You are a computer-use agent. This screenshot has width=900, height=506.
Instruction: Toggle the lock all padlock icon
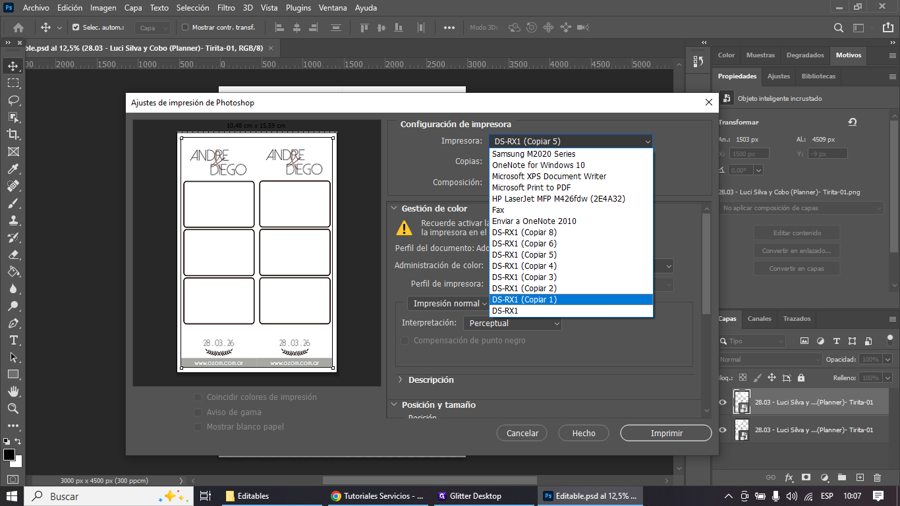[x=801, y=378]
